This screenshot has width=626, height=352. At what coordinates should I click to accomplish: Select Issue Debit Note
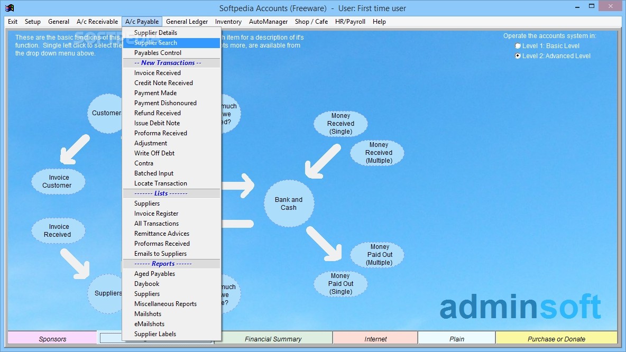point(172,123)
